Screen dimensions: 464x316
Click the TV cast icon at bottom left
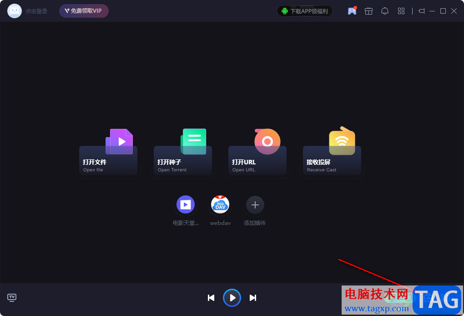point(12,298)
